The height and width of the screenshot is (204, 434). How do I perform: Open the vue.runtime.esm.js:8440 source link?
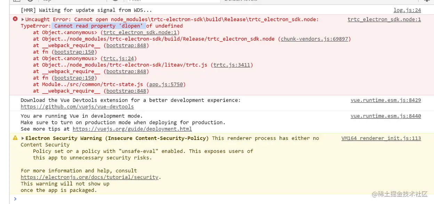pyautogui.click(x=386, y=116)
